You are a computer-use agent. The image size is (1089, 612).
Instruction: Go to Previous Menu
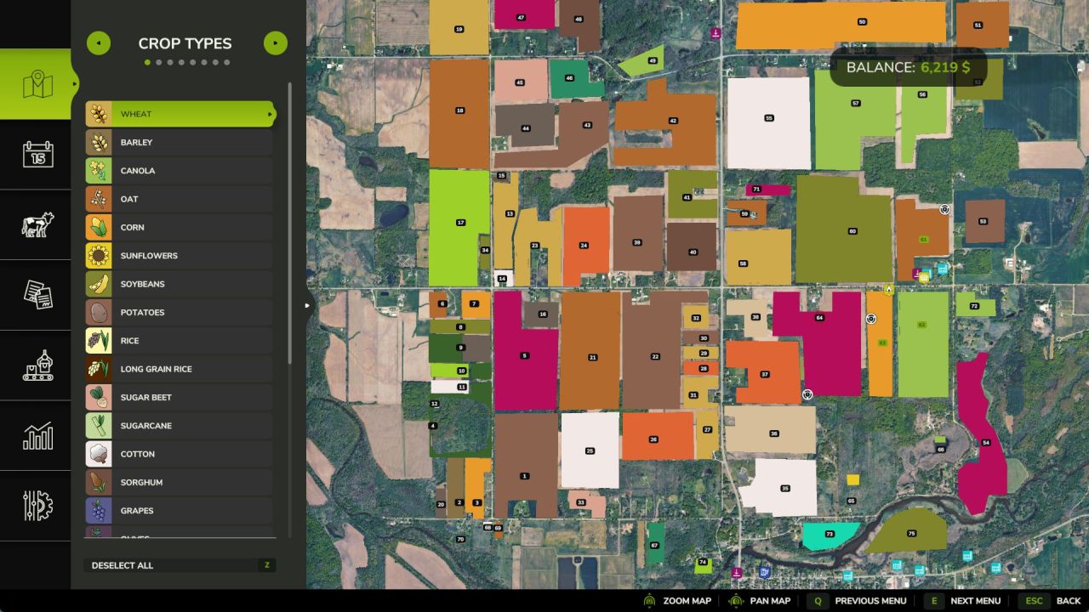(x=869, y=601)
